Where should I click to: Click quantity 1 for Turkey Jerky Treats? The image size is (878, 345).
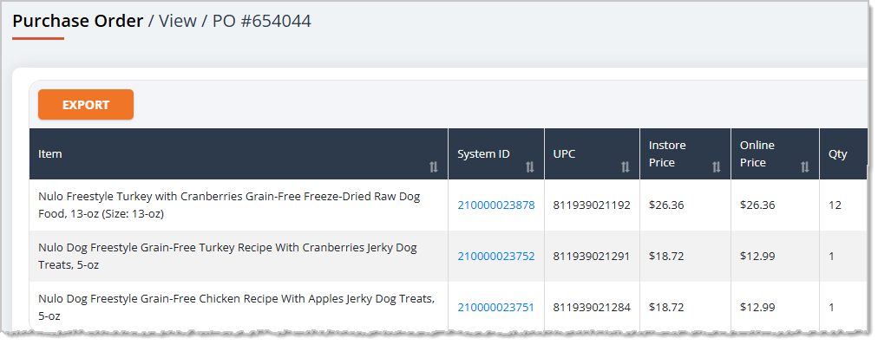coord(831,256)
